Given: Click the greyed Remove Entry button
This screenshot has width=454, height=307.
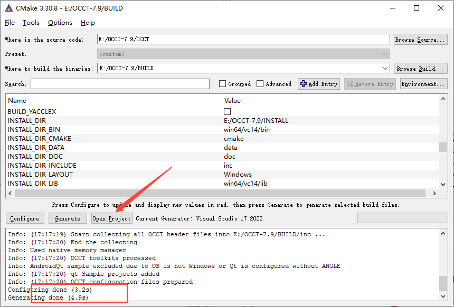Looking at the screenshot, I should click(x=370, y=84).
